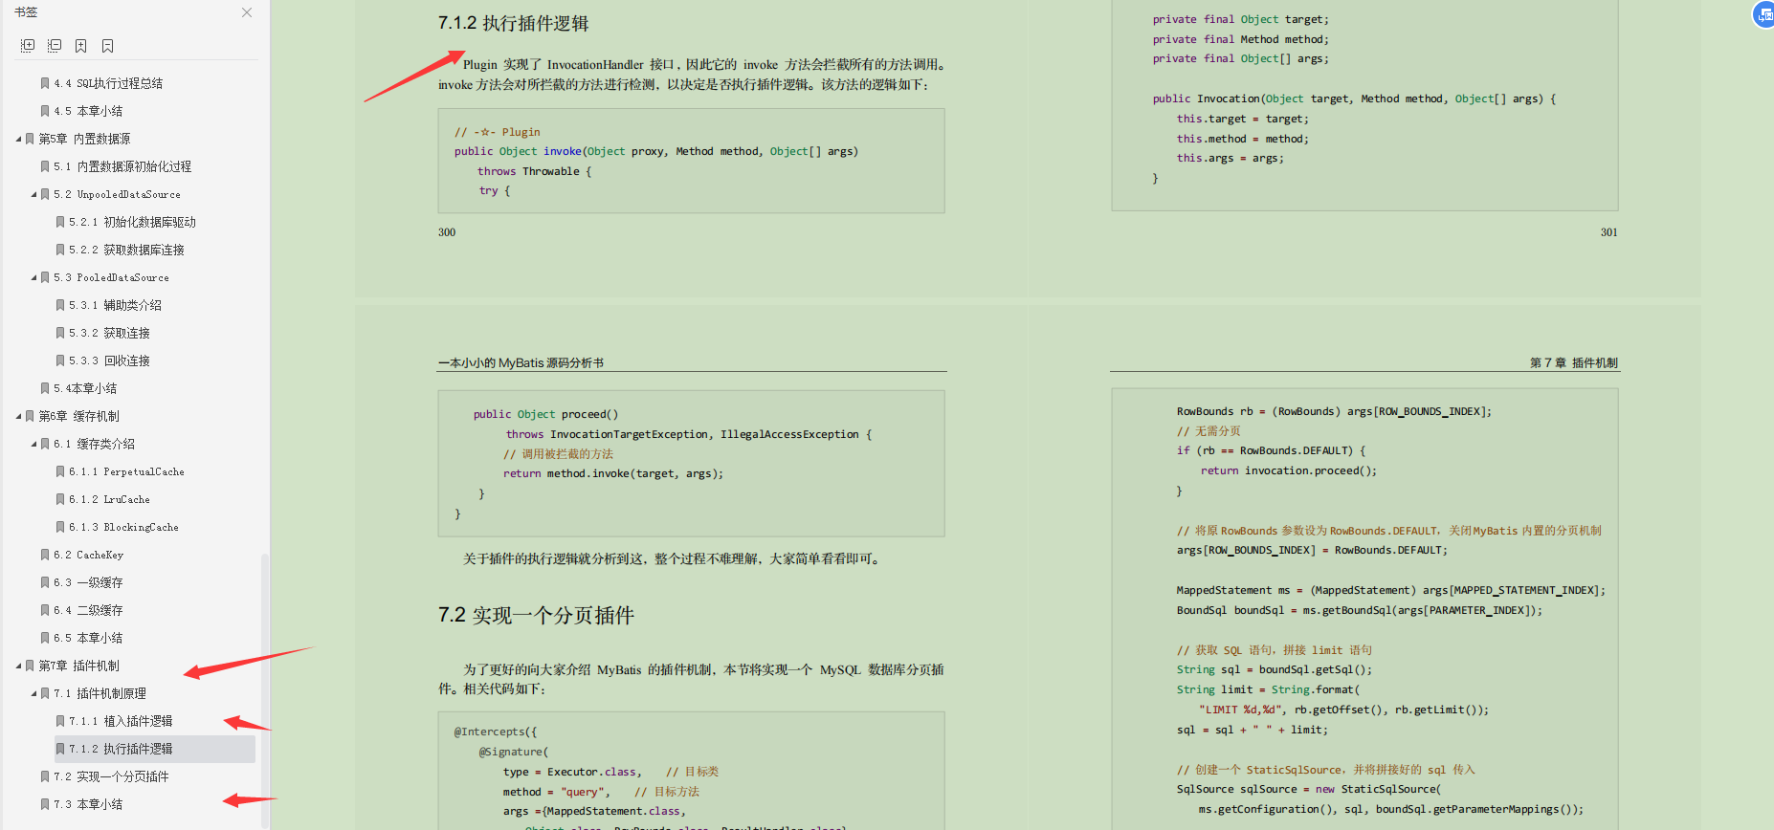Open bookmark 6.5 本章小结
This screenshot has width=1774, height=830.
click(88, 638)
